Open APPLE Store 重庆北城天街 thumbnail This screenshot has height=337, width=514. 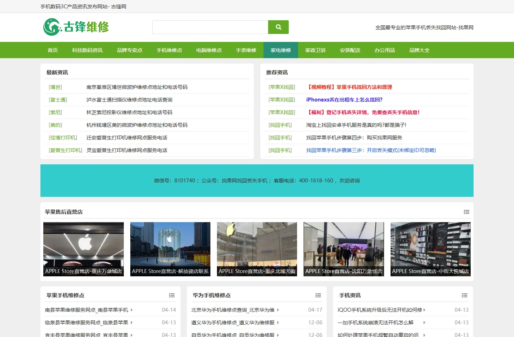coord(257,249)
